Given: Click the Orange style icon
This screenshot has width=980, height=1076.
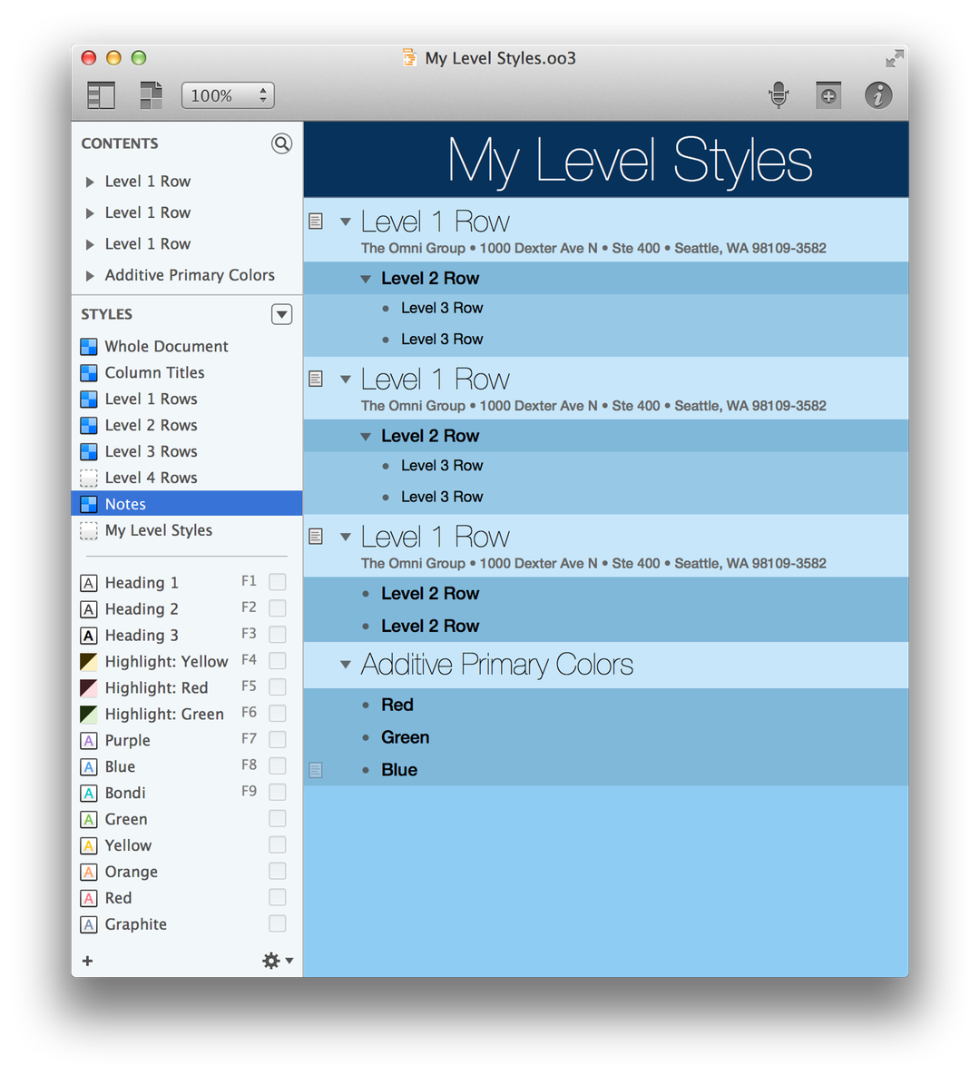Looking at the screenshot, I should tap(88, 873).
